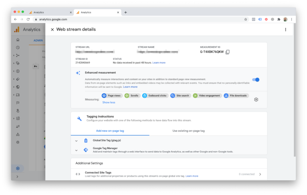
Task: Click the File downloads measuring chip
Action: [236, 96]
